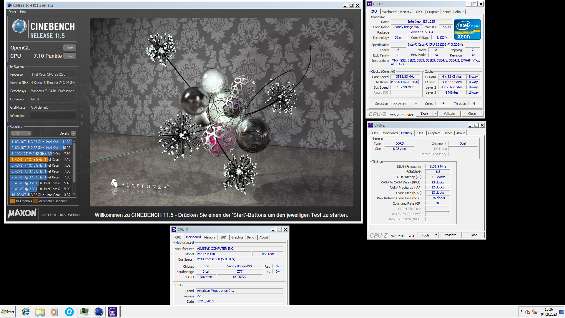This screenshot has width=565, height=318.
Task: Click the Cinebench title bar globe icon
Action: coord(9,5)
